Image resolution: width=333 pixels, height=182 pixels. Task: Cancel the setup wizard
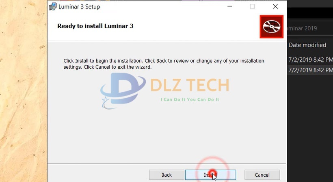pyautogui.click(x=262, y=175)
